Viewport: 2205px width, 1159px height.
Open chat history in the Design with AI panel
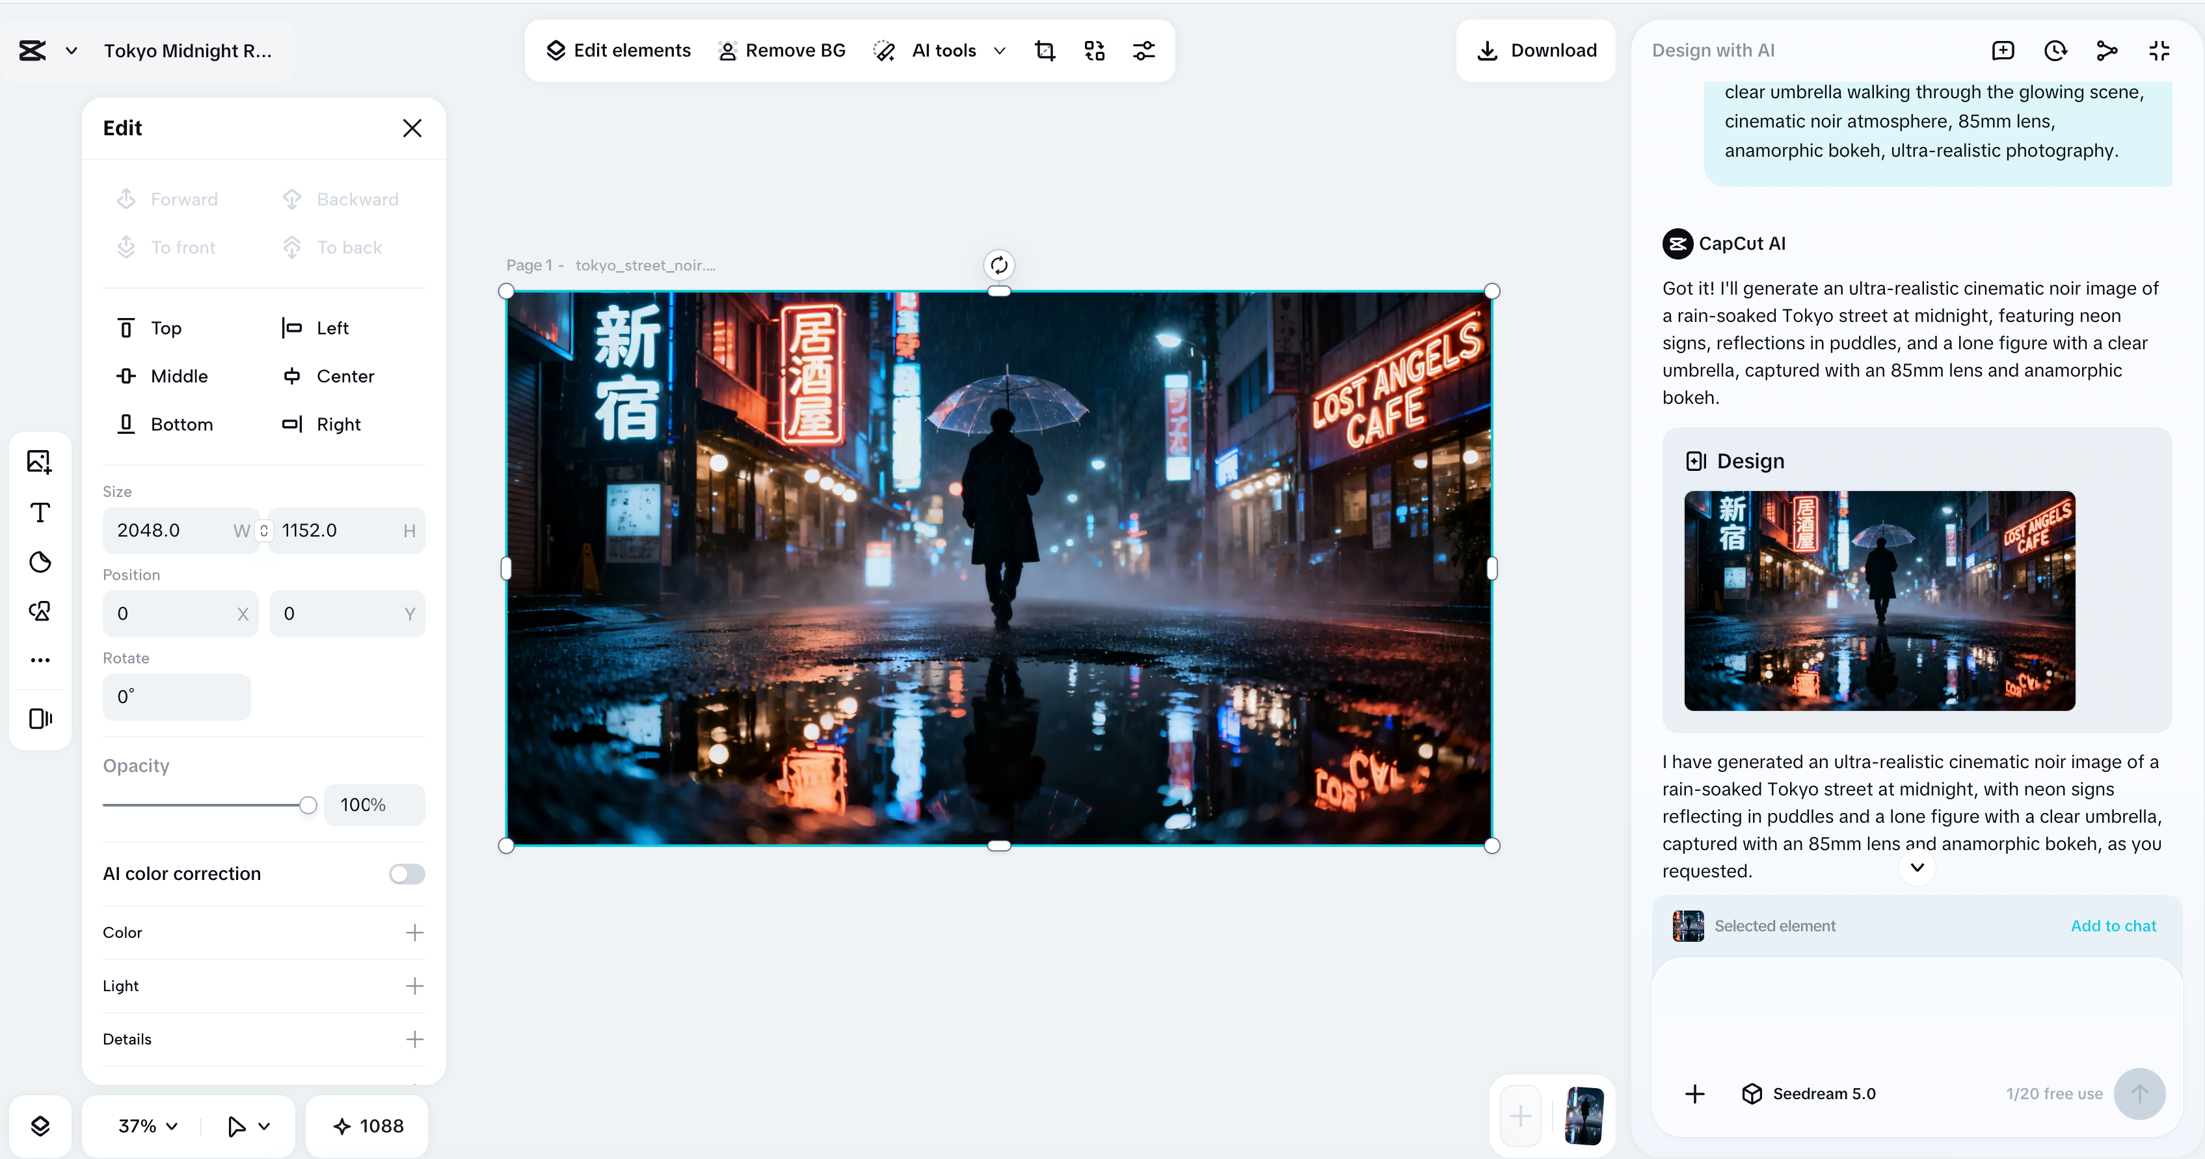tap(2056, 51)
